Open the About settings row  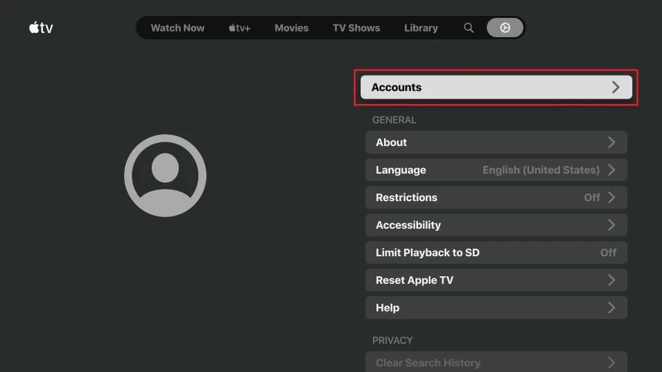click(x=496, y=142)
